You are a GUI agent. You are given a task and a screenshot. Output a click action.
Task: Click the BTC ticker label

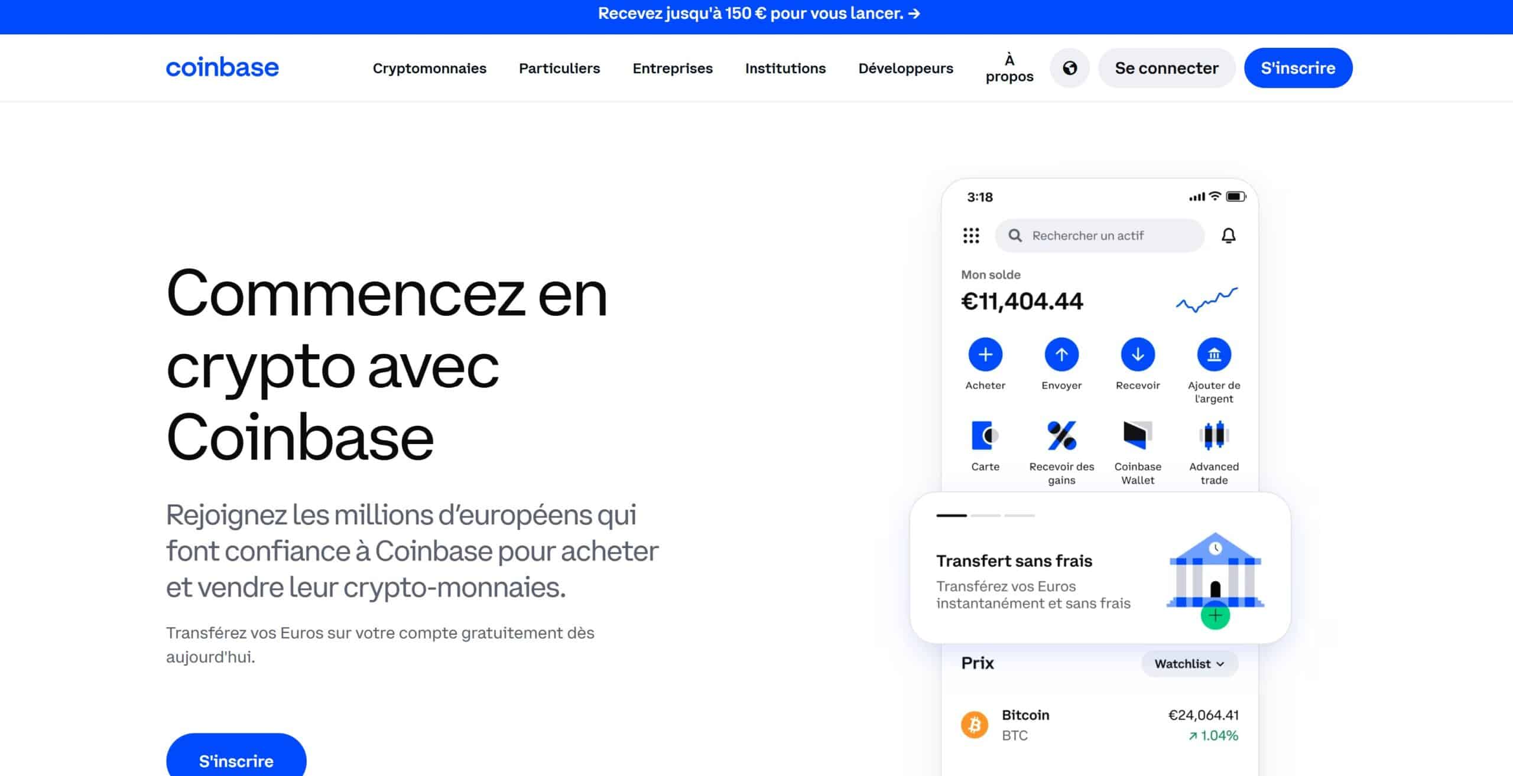click(x=1015, y=735)
